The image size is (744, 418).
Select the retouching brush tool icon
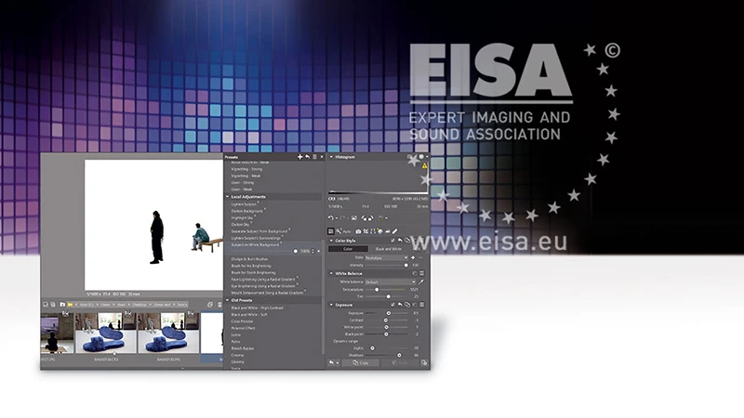click(x=394, y=231)
